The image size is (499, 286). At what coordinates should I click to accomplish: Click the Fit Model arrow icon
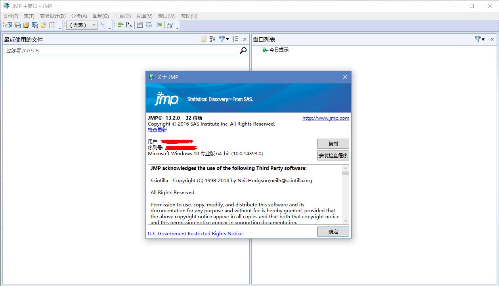click(159, 25)
